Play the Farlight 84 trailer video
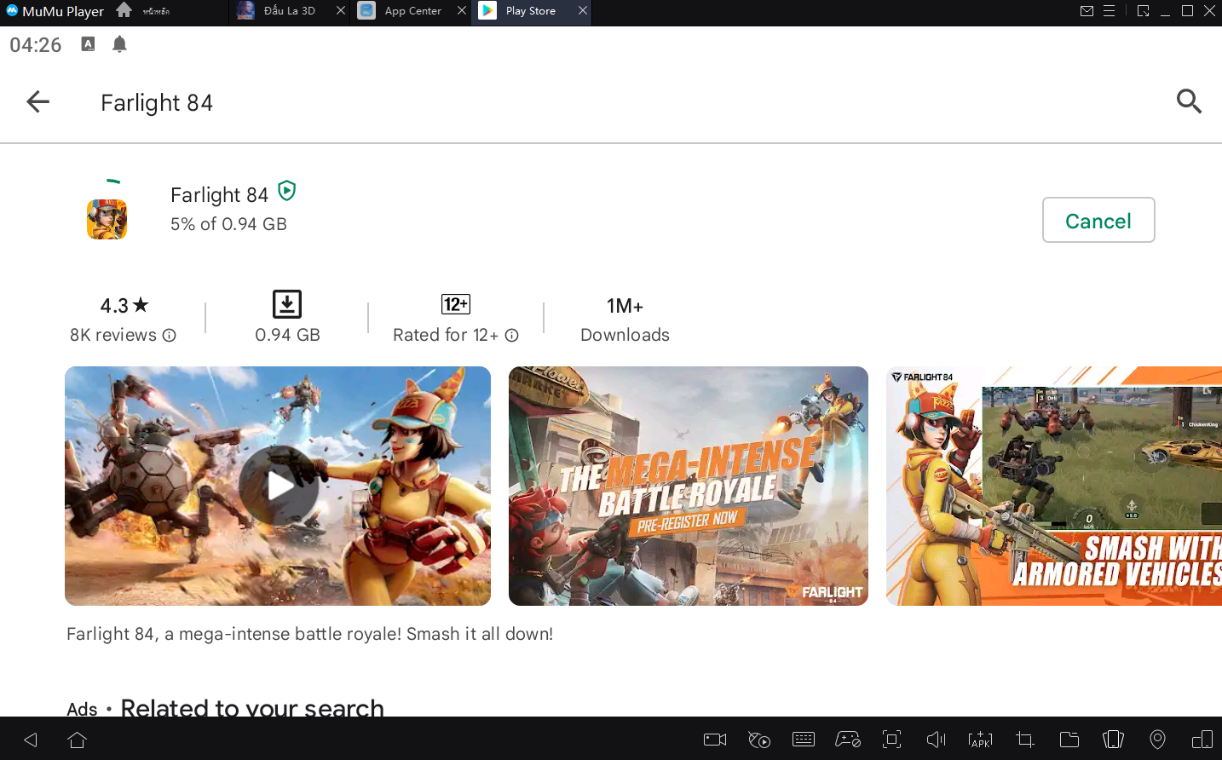This screenshot has height=760, width=1222. tap(278, 486)
